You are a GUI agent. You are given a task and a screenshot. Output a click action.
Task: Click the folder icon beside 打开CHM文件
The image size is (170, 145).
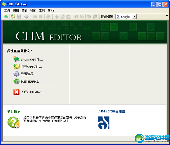click(16, 66)
